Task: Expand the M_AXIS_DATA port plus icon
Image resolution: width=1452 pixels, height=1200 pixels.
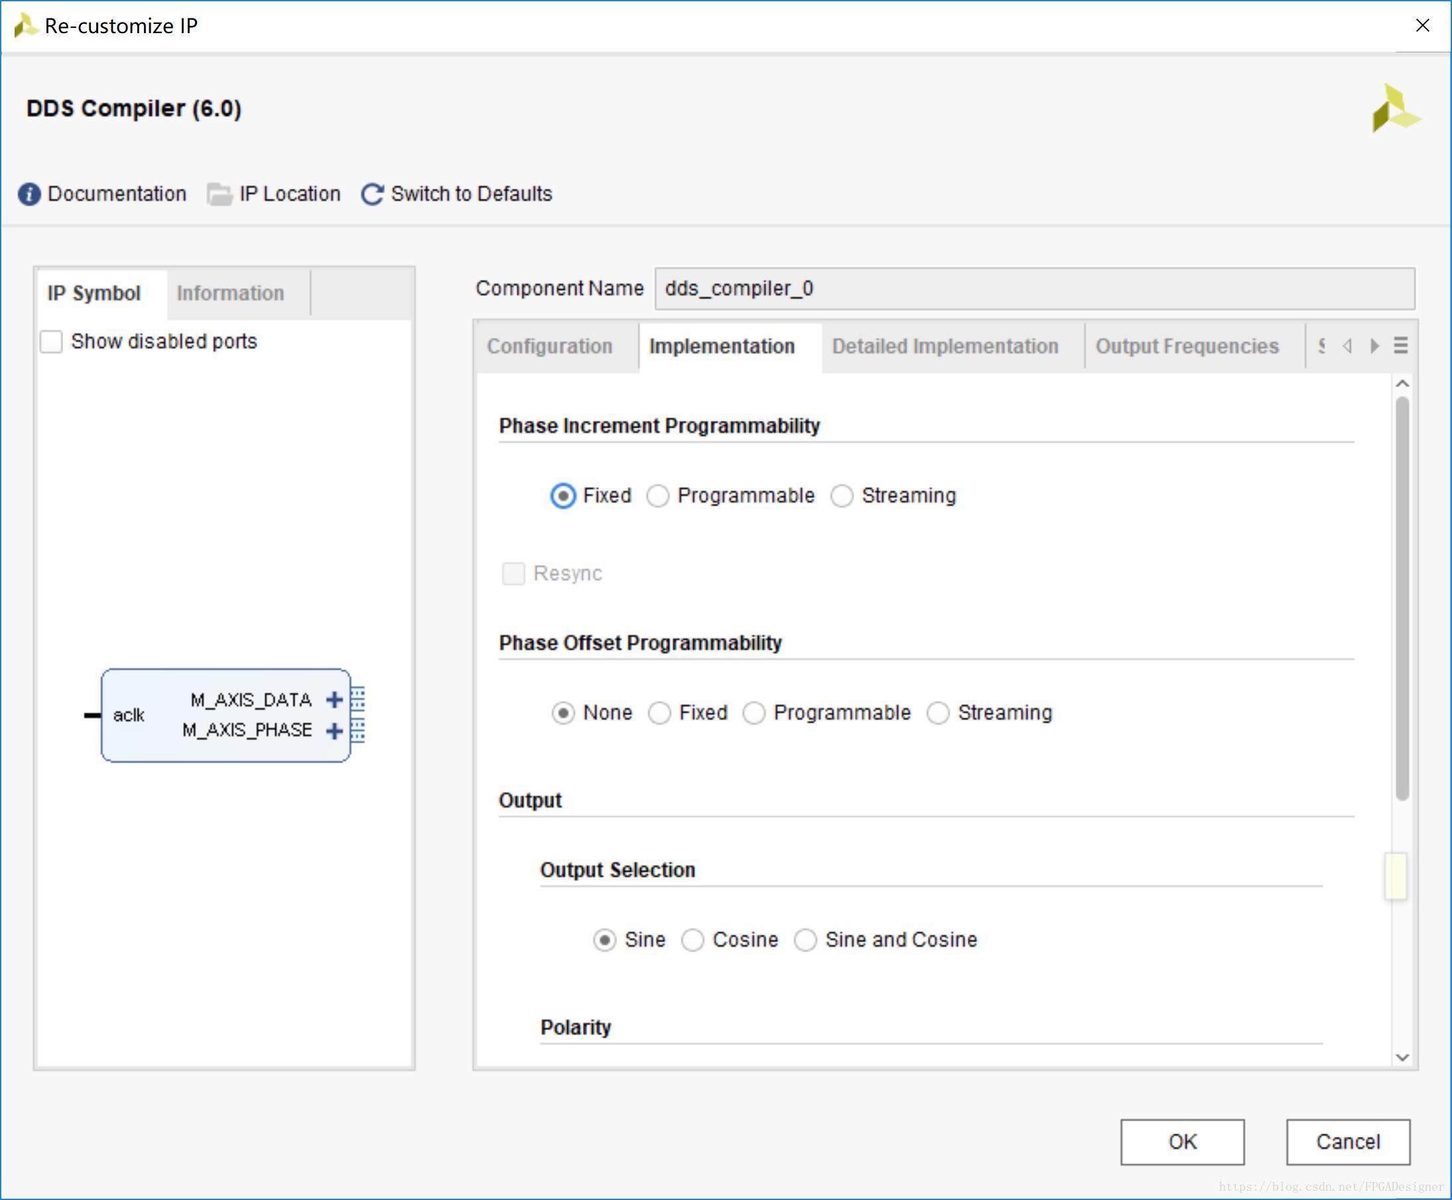Action: point(335,699)
